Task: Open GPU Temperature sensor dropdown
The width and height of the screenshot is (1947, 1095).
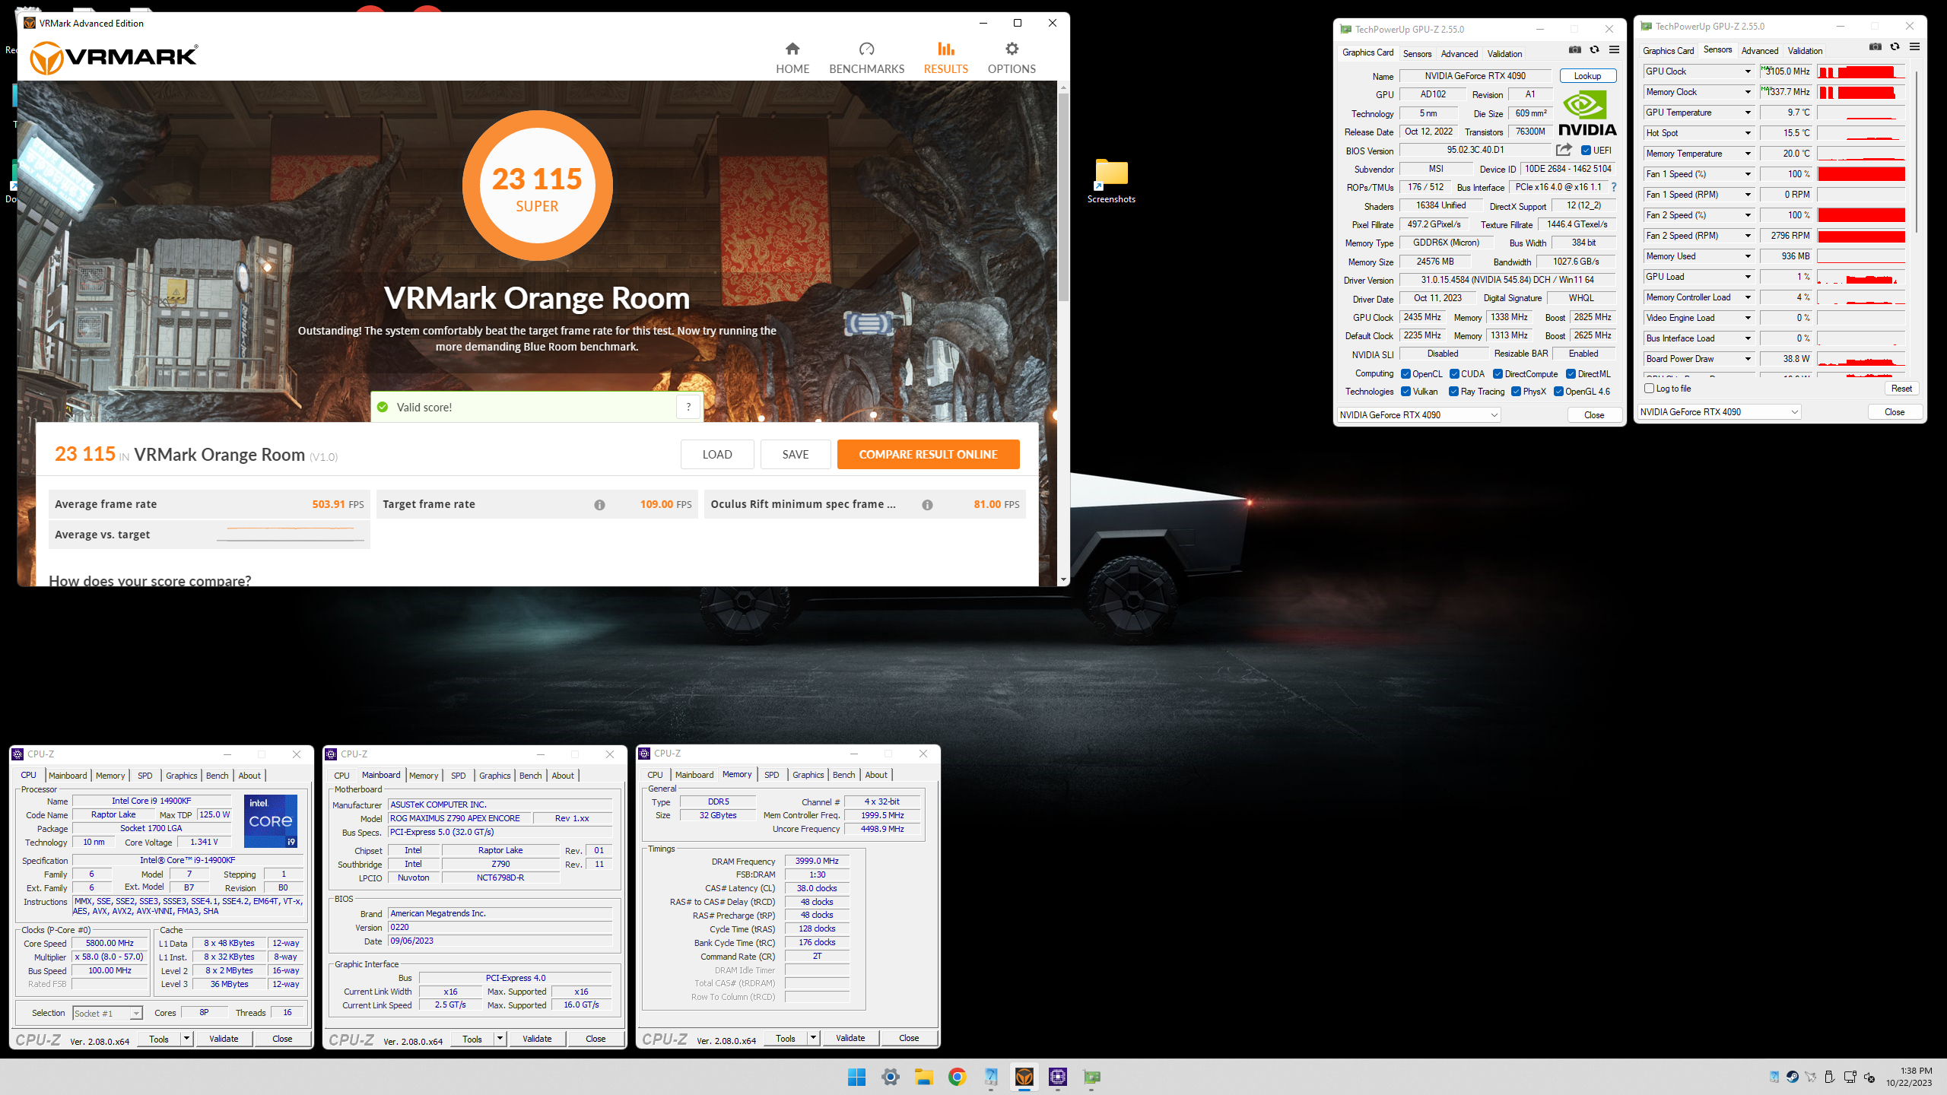Action: tap(1747, 113)
